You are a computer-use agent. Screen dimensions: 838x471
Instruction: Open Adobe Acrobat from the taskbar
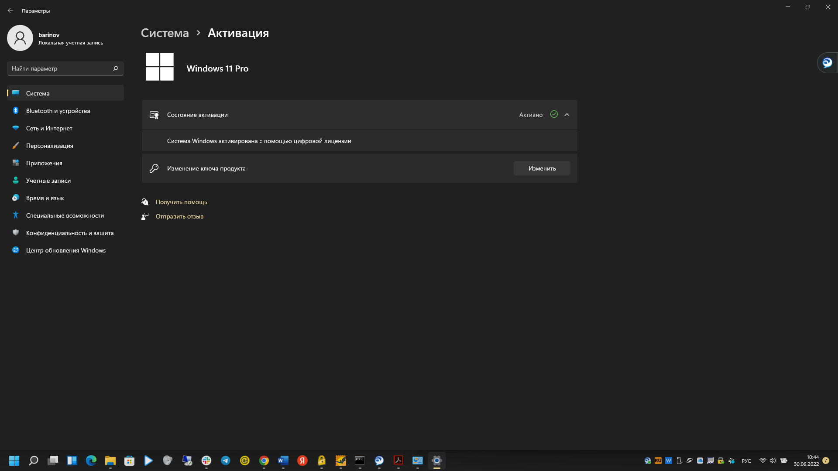point(398,461)
